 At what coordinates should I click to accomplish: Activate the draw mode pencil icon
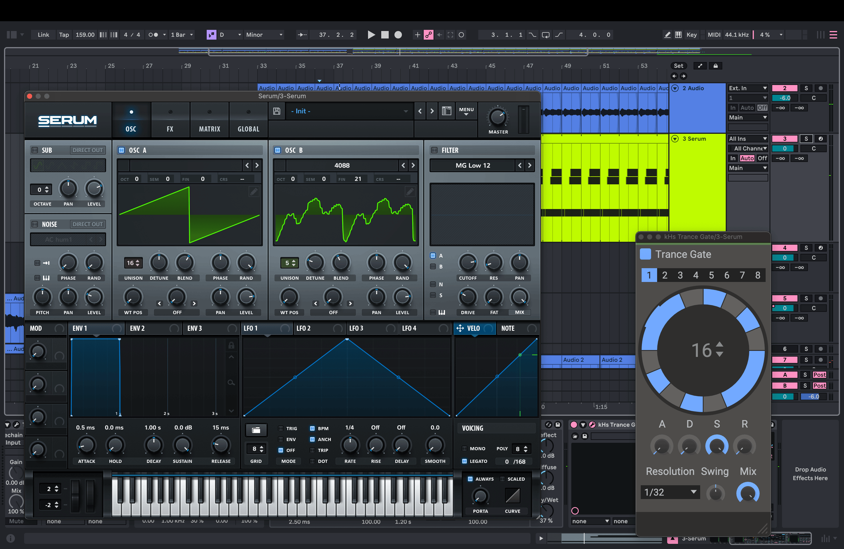(667, 35)
